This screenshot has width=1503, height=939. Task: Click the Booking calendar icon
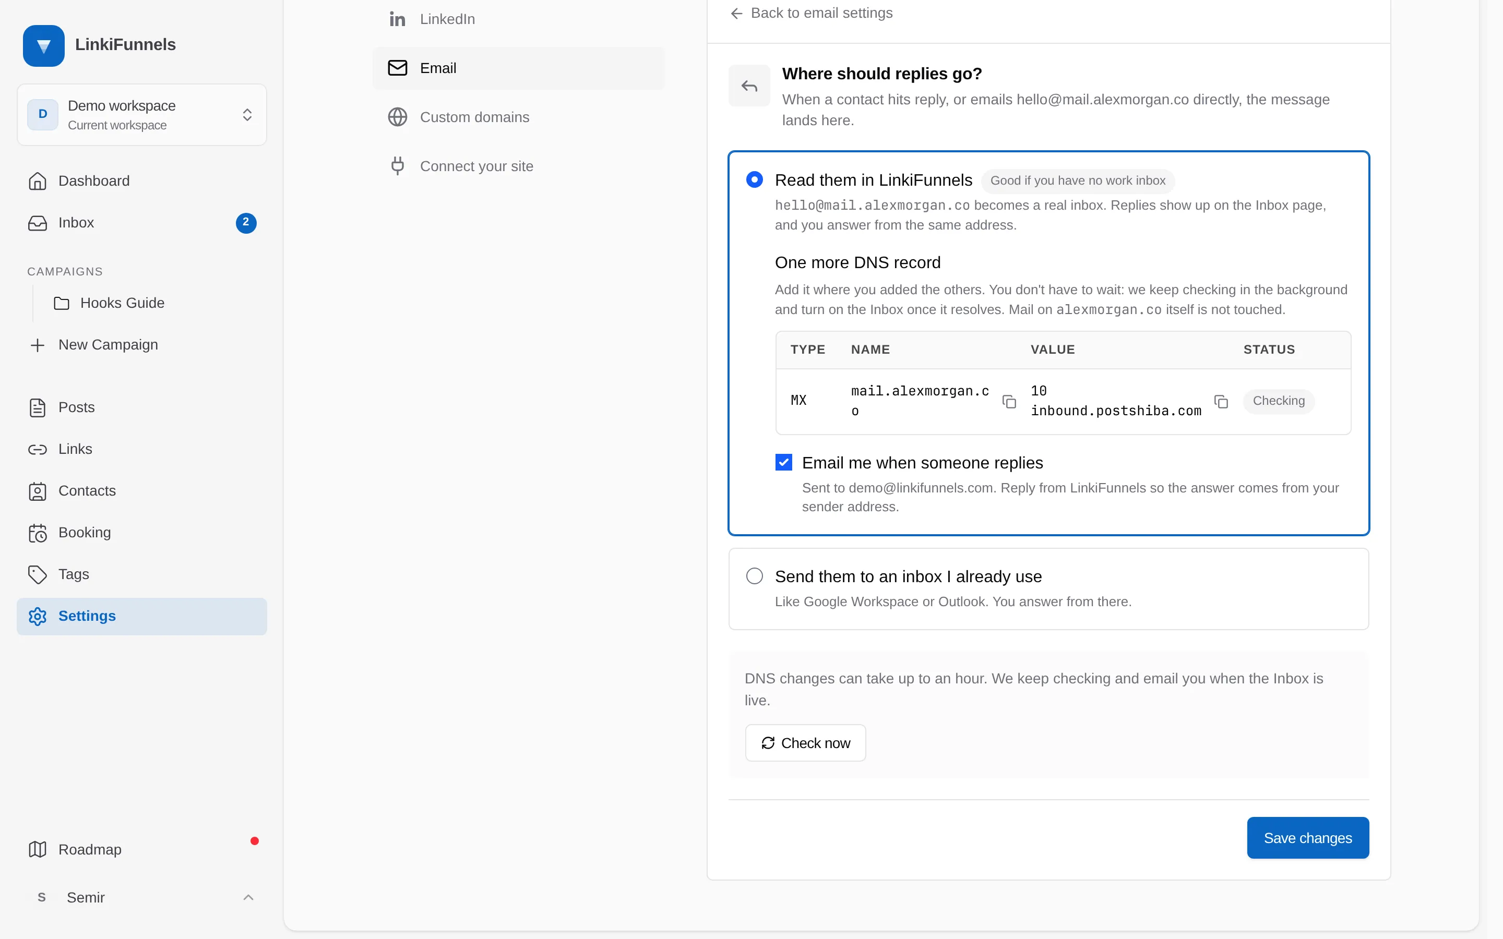click(x=37, y=533)
